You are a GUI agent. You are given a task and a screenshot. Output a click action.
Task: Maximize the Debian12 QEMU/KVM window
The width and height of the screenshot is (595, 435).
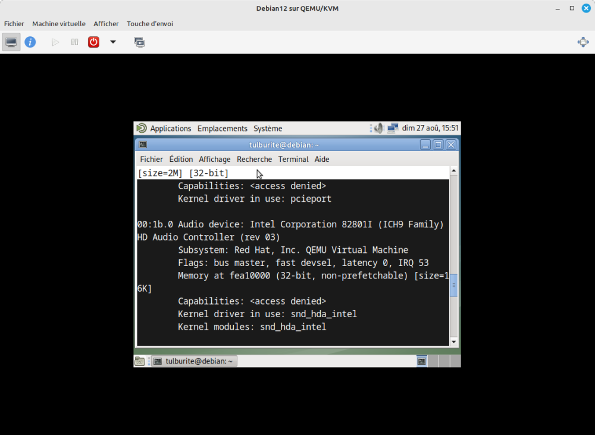[572, 8]
